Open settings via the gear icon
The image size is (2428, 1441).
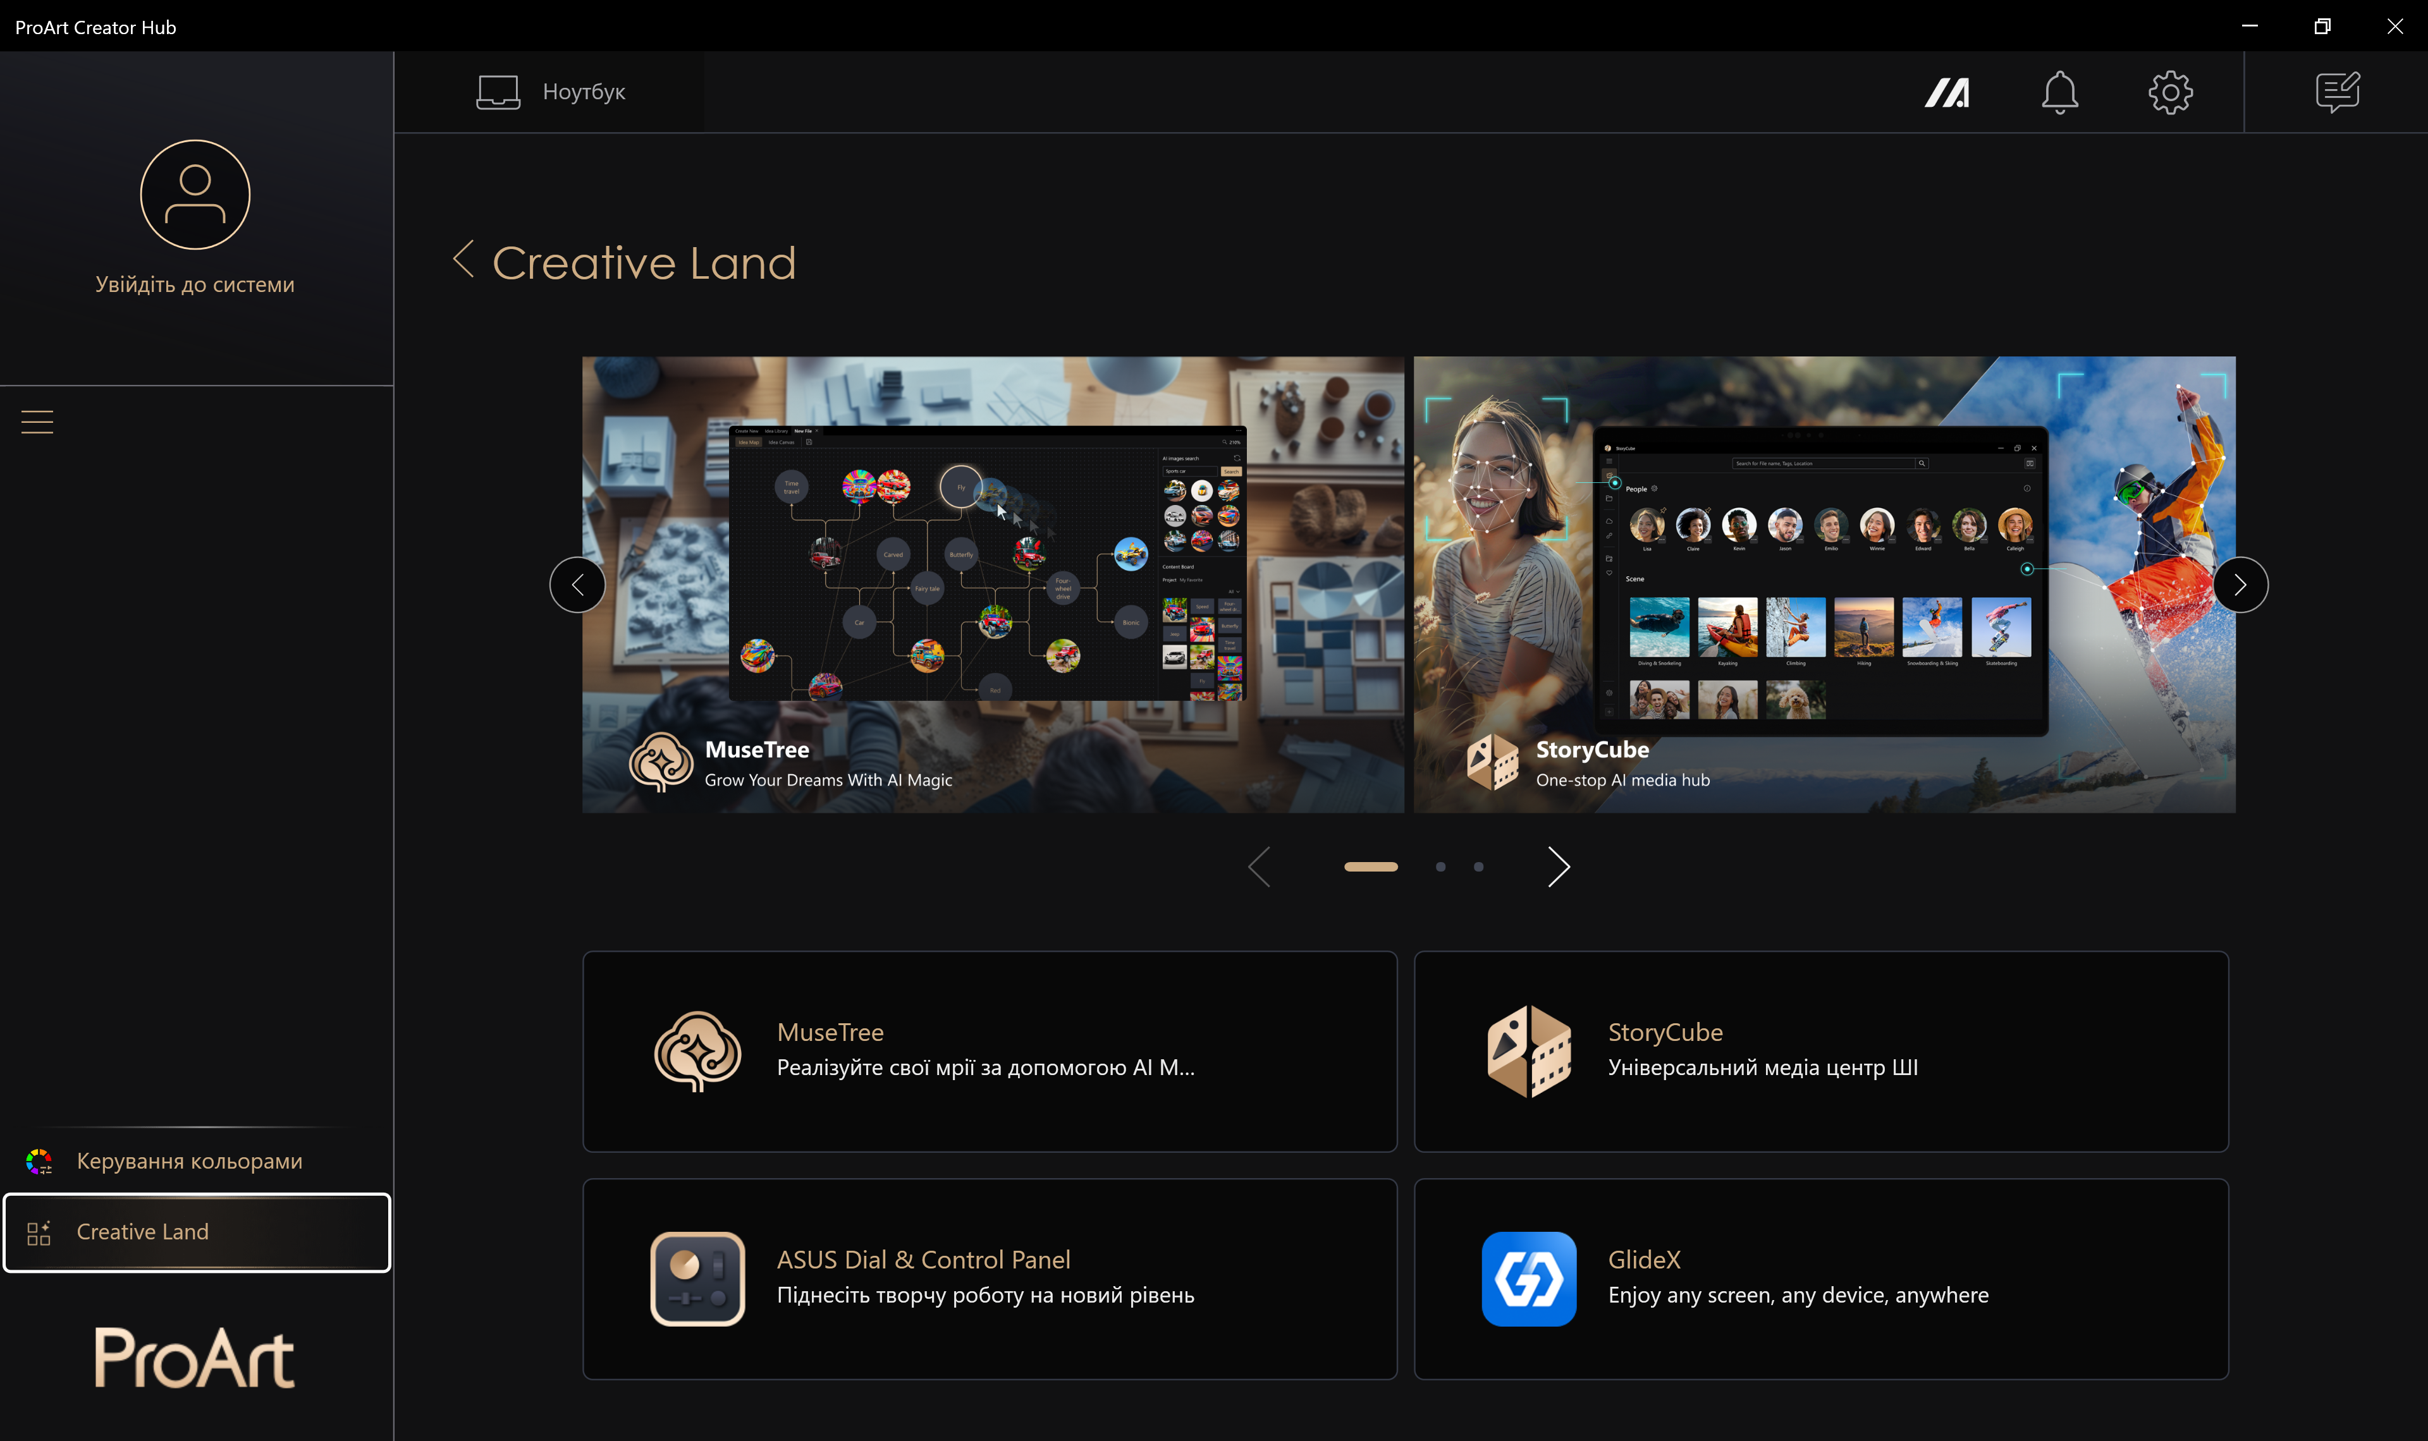pos(2169,92)
